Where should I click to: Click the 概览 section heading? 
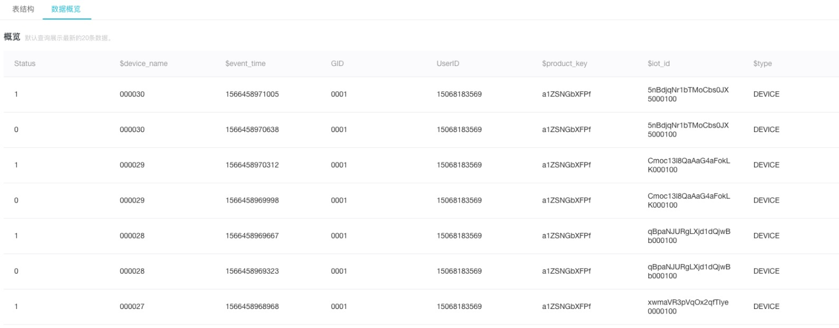tap(12, 37)
